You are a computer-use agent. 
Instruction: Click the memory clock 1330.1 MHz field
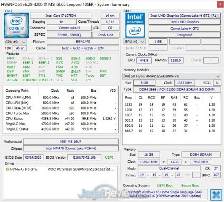pos(149,162)
